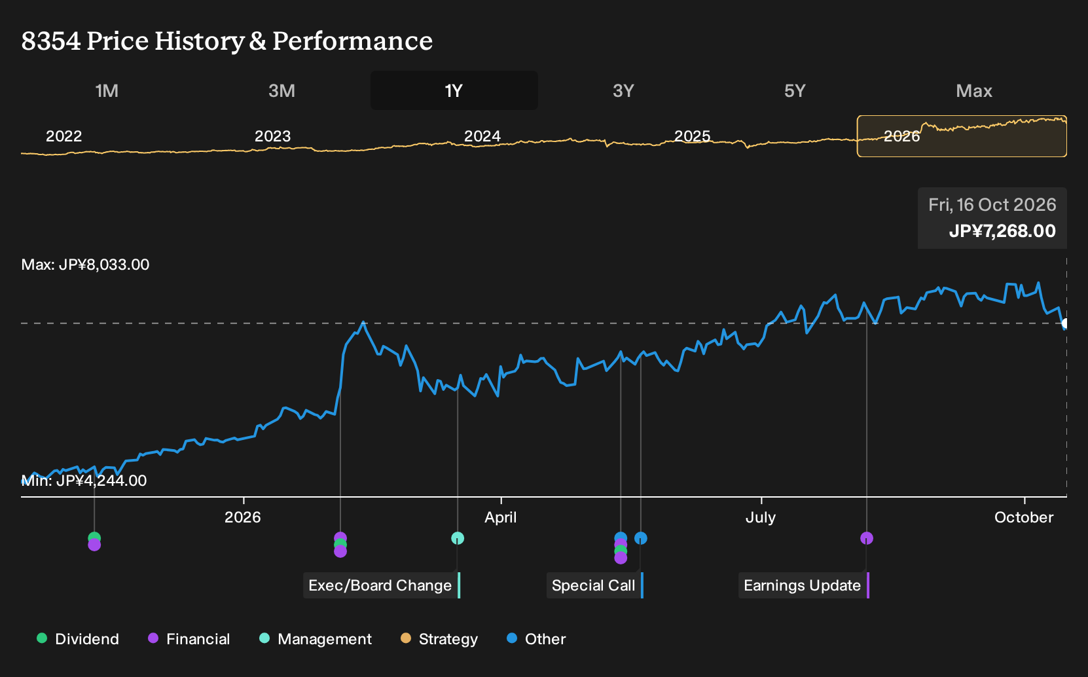
Task: Click the Fri, 16 Oct 2026 date
Action: click(992, 205)
